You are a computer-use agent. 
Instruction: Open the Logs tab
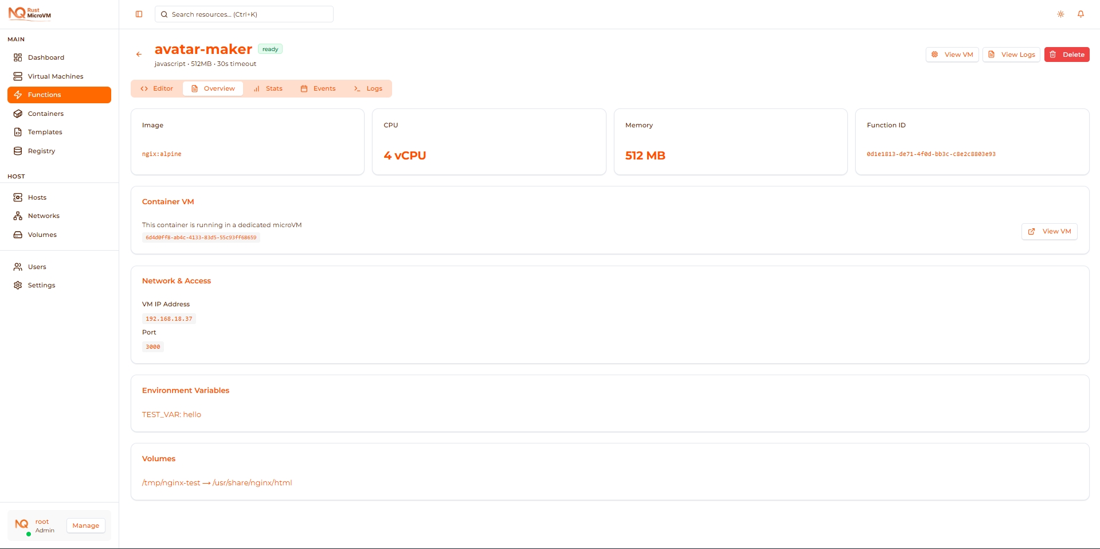[368, 88]
